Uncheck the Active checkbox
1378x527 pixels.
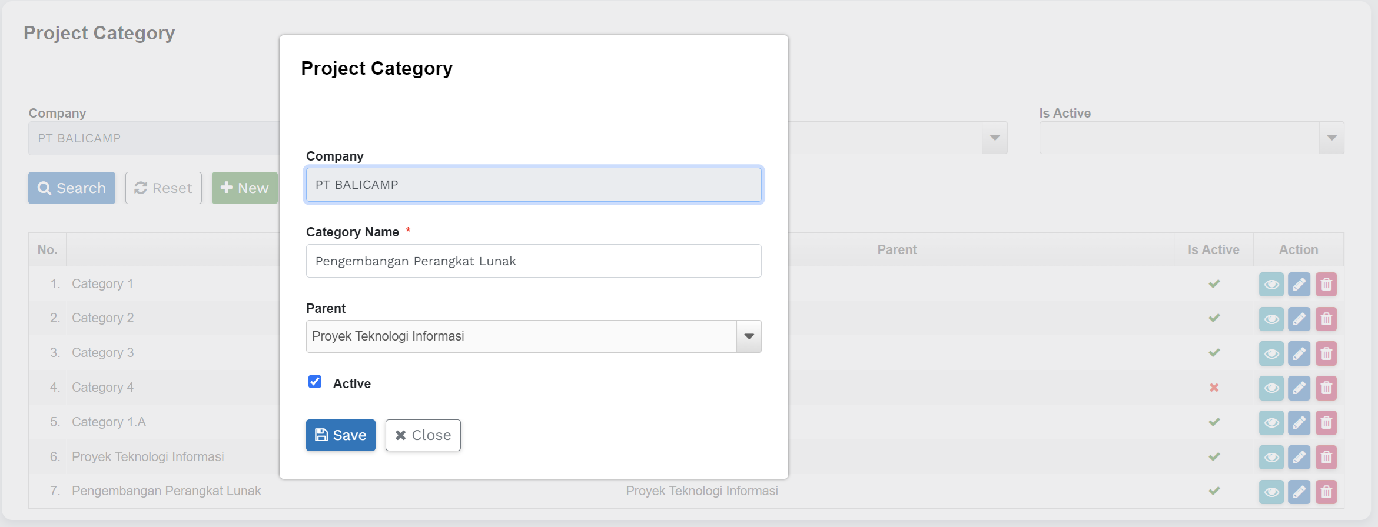315,382
